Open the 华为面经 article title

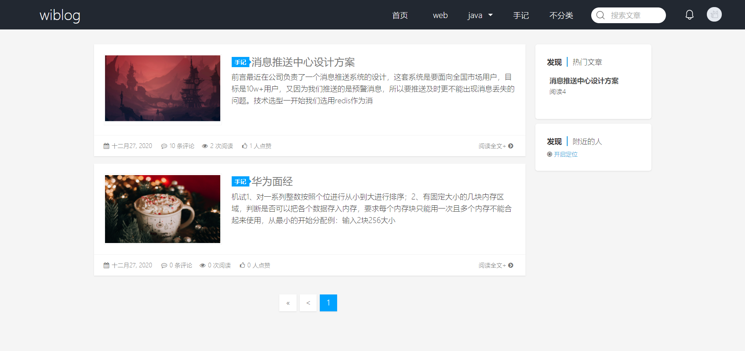click(272, 181)
